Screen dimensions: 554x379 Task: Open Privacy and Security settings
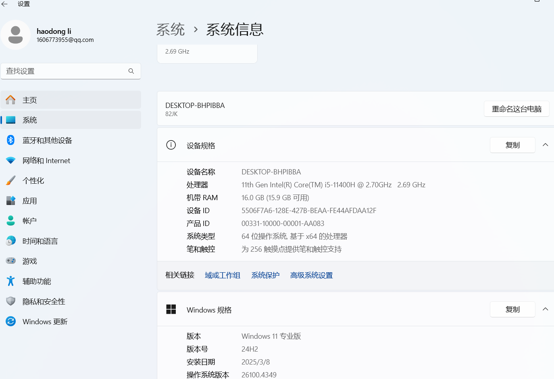coord(44,301)
